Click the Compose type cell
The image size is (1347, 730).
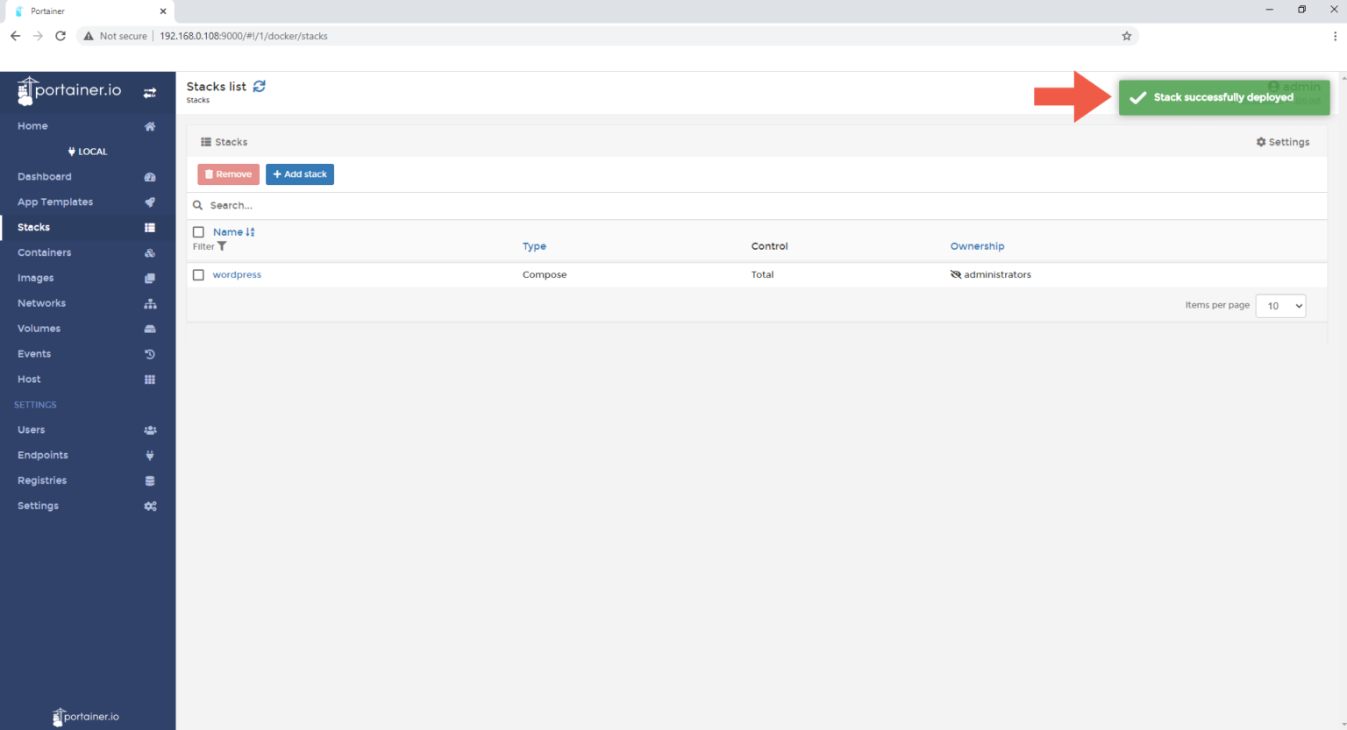pyautogui.click(x=545, y=275)
